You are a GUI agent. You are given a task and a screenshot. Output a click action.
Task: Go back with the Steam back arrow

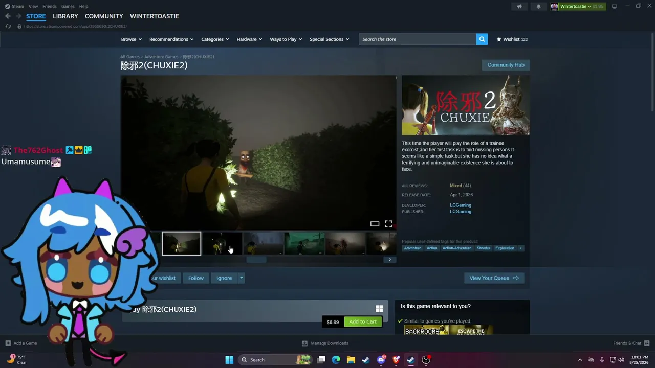[x=8, y=16]
